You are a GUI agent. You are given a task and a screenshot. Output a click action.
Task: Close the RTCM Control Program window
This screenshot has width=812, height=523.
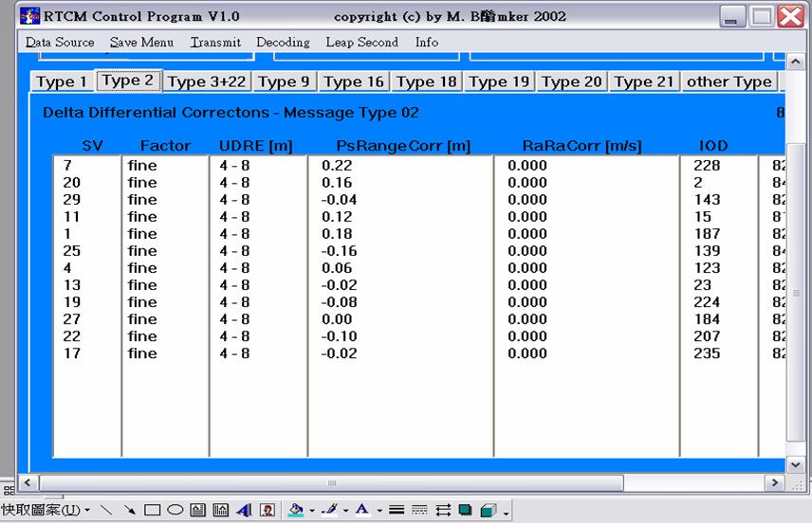(x=791, y=16)
